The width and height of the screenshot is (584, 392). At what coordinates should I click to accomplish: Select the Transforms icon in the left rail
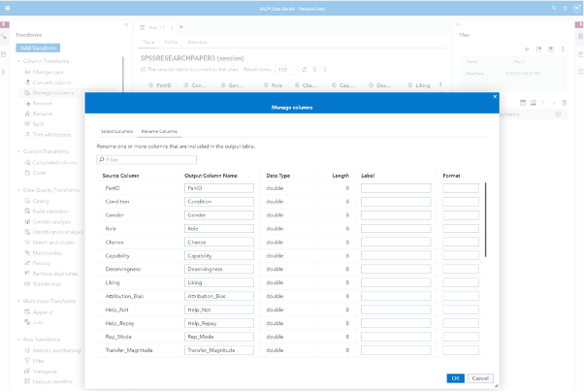click(x=4, y=36)
